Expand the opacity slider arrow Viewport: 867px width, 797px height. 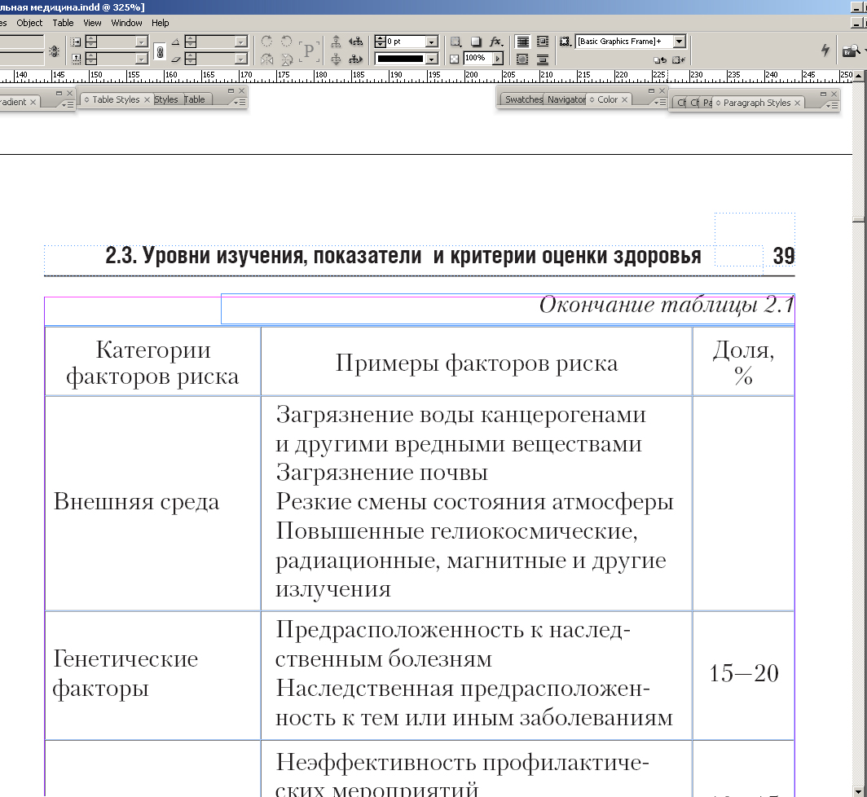498,59
